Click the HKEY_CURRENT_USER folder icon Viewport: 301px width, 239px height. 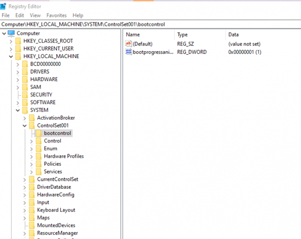18,49
